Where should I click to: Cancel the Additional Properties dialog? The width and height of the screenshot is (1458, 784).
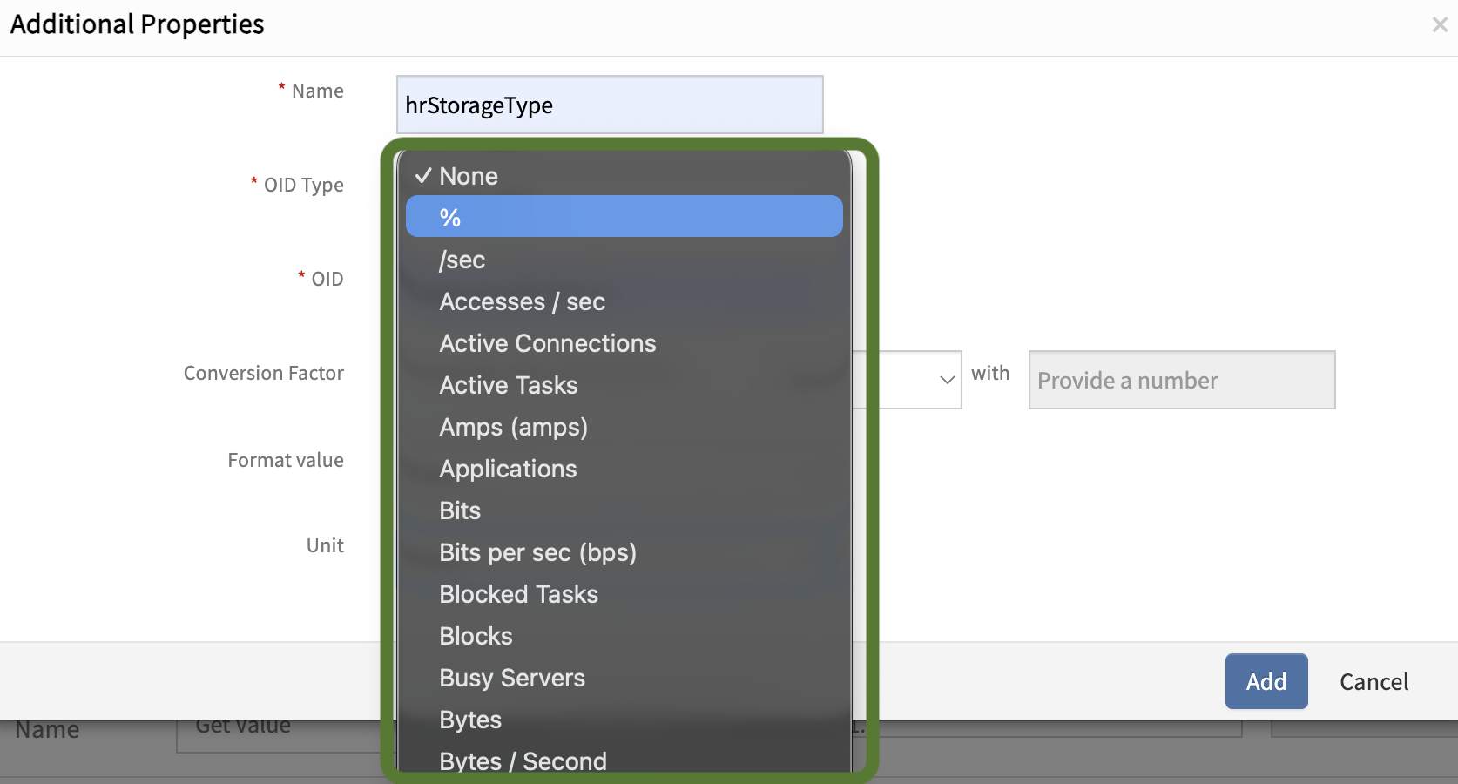[1374, 681]
